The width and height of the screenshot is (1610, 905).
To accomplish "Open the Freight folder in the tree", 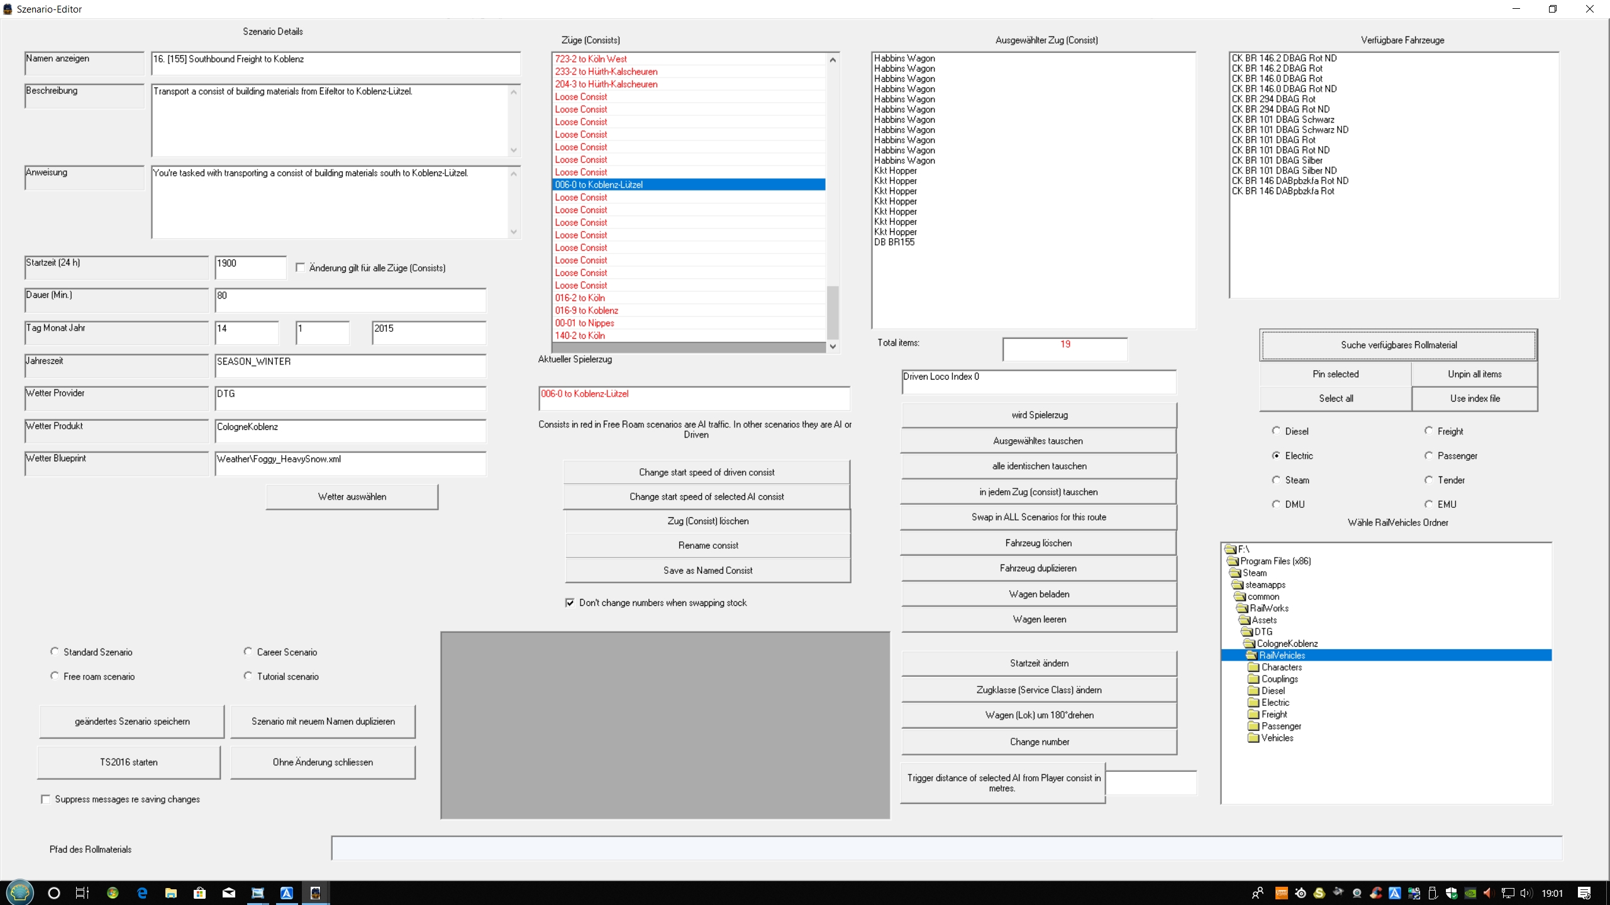I will tap(1274, 714).
